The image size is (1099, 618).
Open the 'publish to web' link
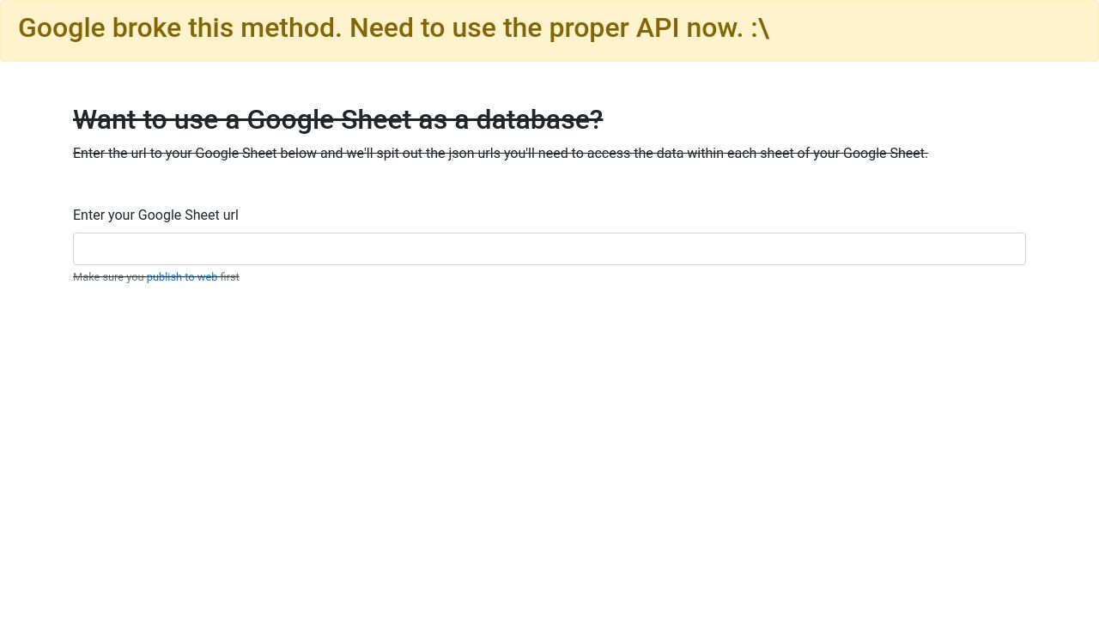[x=182, y=277]
